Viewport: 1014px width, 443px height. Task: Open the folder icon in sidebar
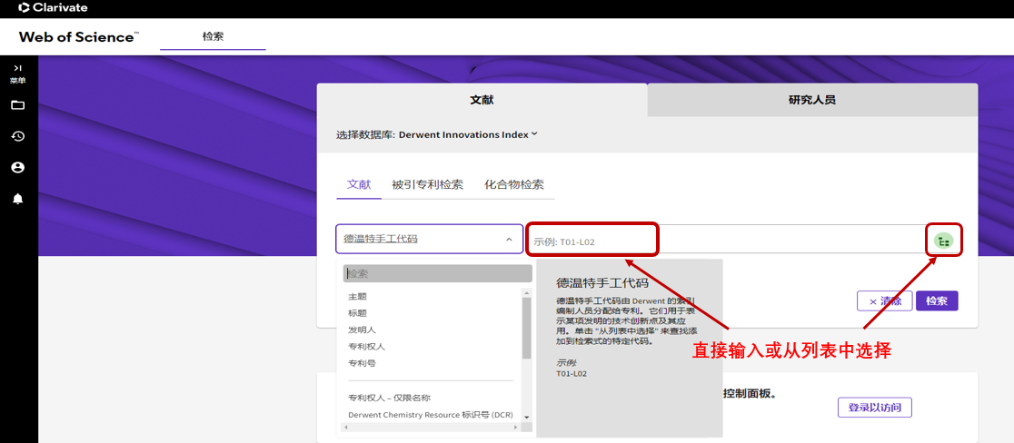17,105
